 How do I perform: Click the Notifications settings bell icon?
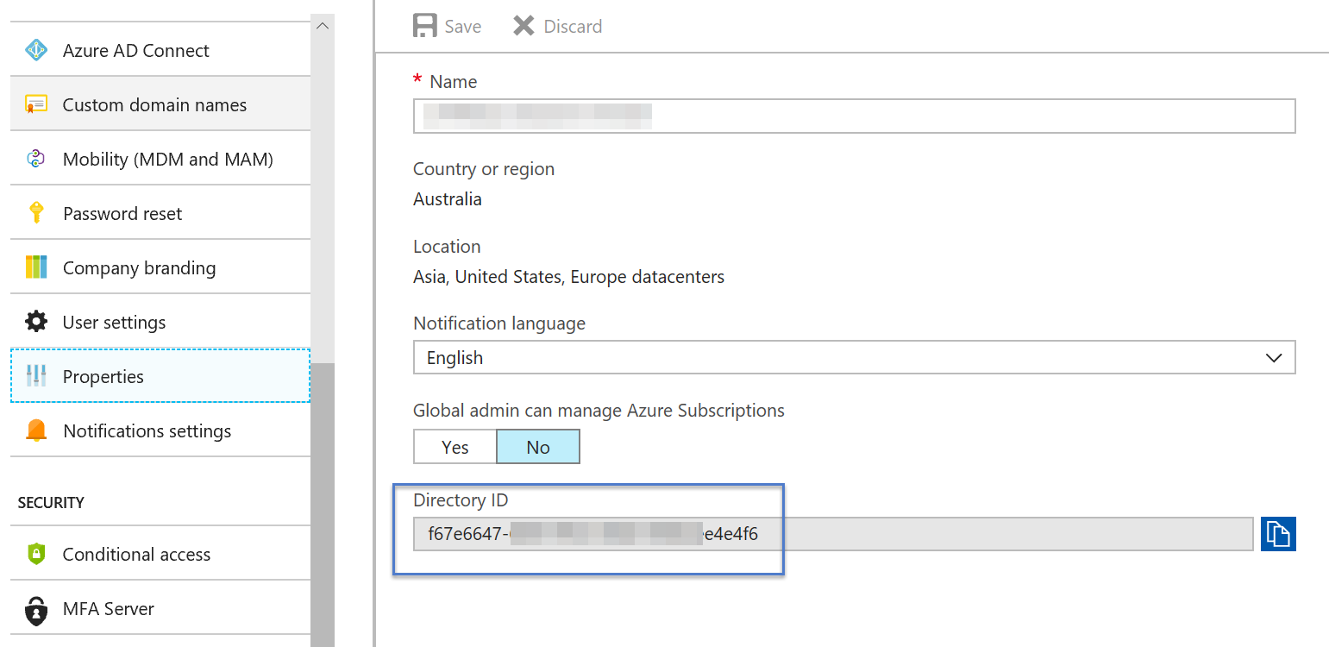point(36,430)
